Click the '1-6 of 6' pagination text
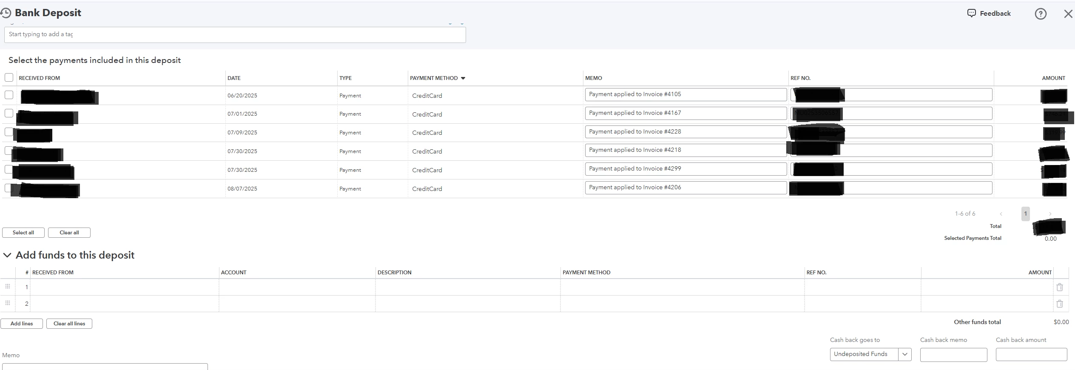1075x370 pixels. pos(965,213)
